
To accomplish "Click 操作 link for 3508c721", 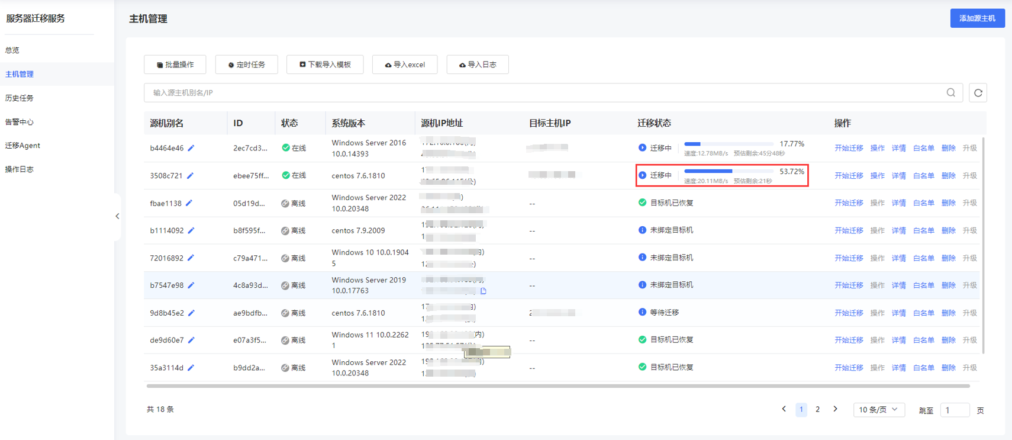I will pos(877,176).
